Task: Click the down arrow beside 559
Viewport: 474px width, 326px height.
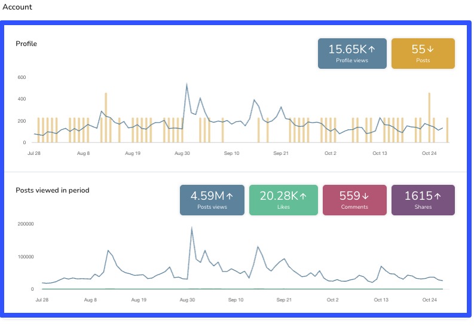Action: click(x=365, y=196)
